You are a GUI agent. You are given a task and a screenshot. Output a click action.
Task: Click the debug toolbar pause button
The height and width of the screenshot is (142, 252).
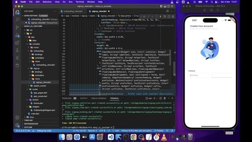coord(144,17)
